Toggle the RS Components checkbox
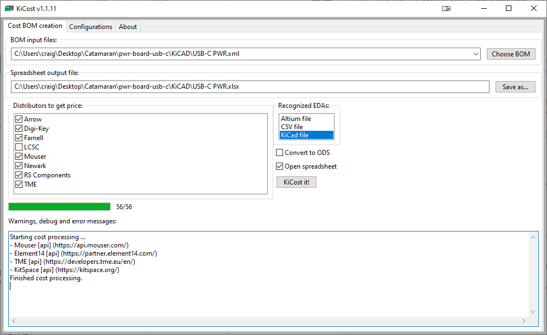547x335 pixels. [x=19, y=175]
